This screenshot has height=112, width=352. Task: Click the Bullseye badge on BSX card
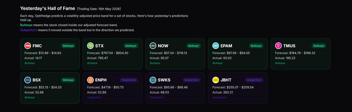coord(68,80)
